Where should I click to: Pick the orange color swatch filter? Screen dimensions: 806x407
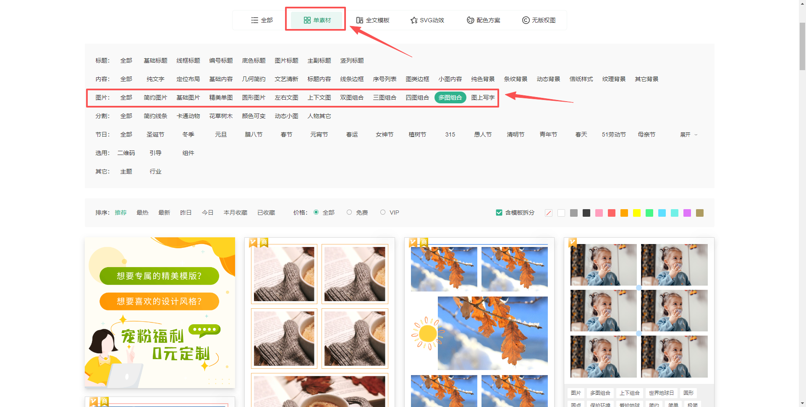coord(624,213)
